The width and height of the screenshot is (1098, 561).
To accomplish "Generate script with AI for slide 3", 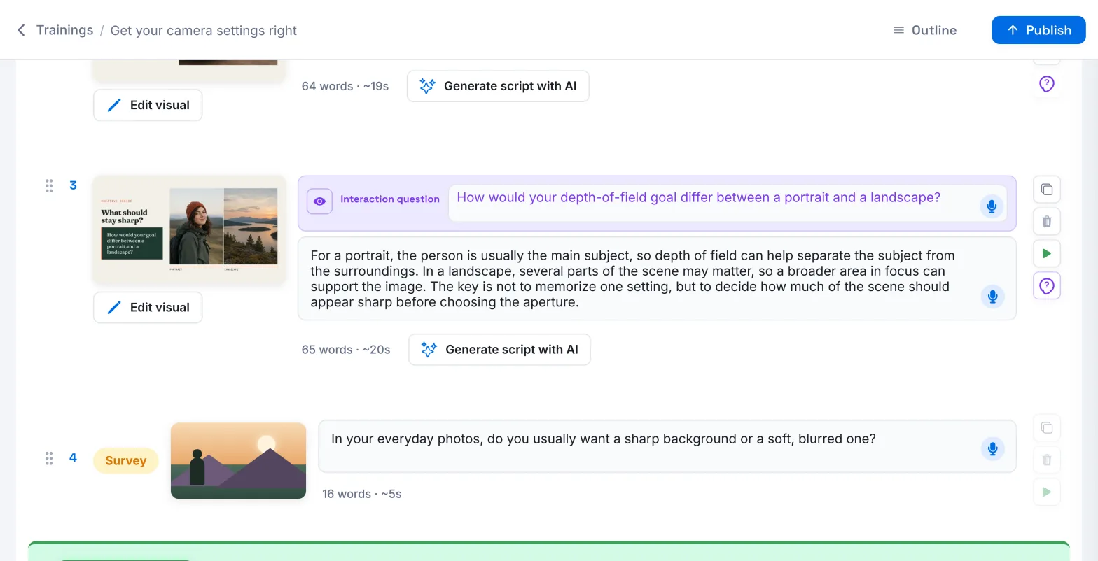I will pos(499,350).
